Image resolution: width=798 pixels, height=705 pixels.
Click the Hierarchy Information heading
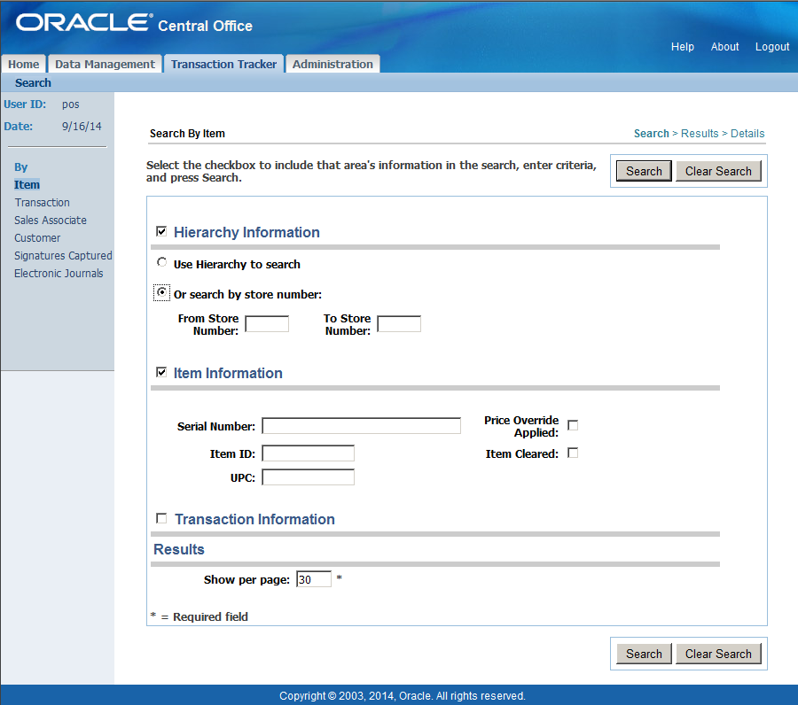pos(246,232)
